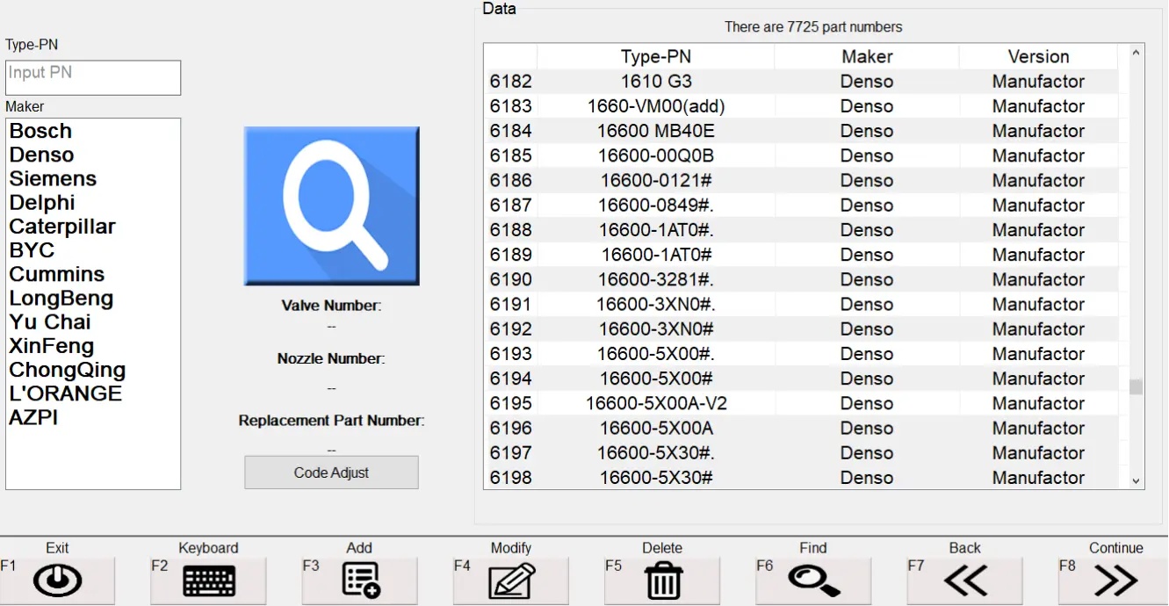Click the Modify pencil icon
This screenshot has width=1169, height=606.
click(511, 581)
